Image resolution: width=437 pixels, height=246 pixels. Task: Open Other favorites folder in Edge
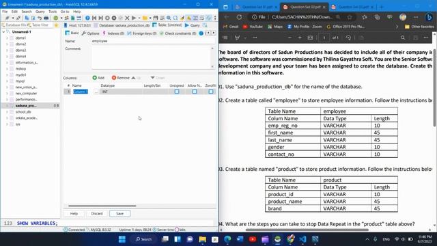pos(419,27)
